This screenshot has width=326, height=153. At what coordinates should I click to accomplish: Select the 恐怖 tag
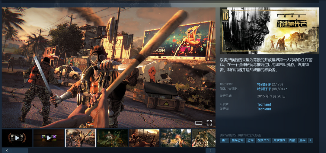(x=250, y=140)
